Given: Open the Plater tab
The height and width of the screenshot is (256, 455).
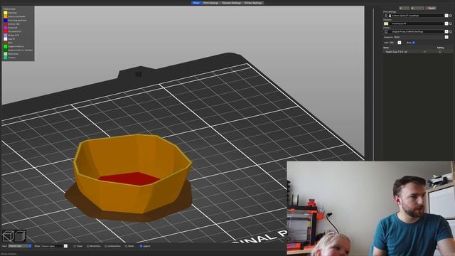Looking at the screenshot, I should click(x=196, y=3).
